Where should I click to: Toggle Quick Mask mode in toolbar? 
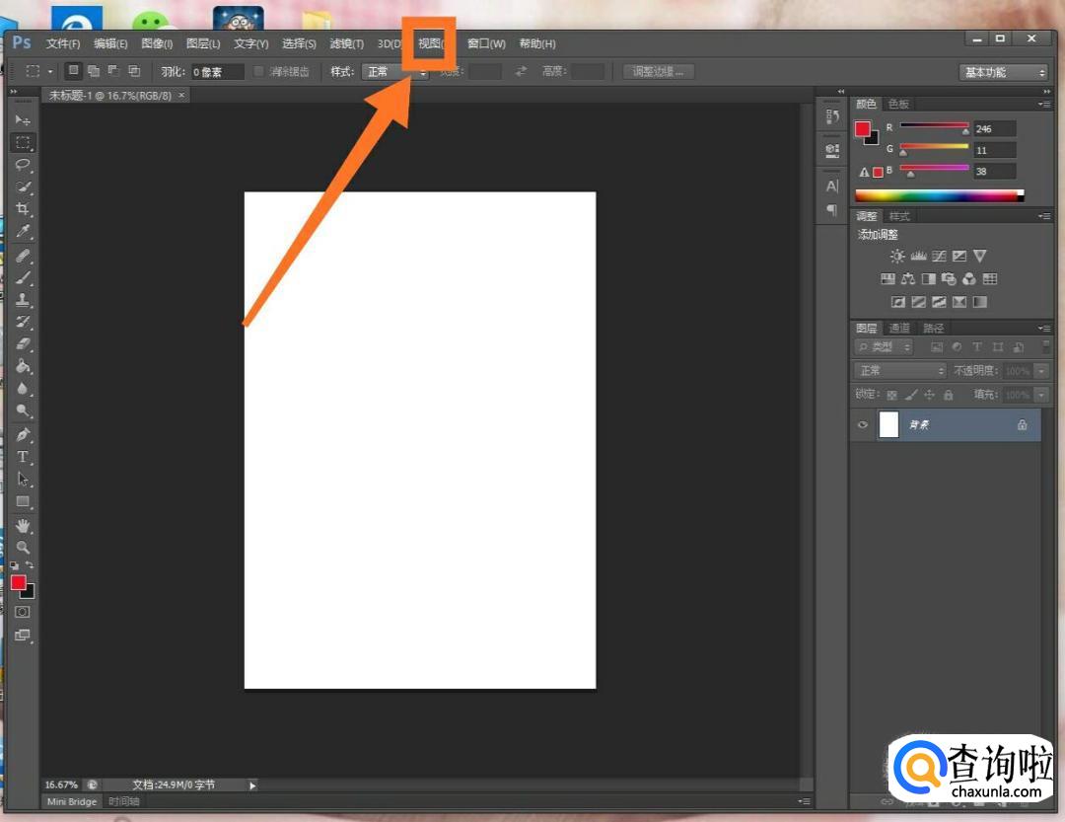(x=22, y=612)
